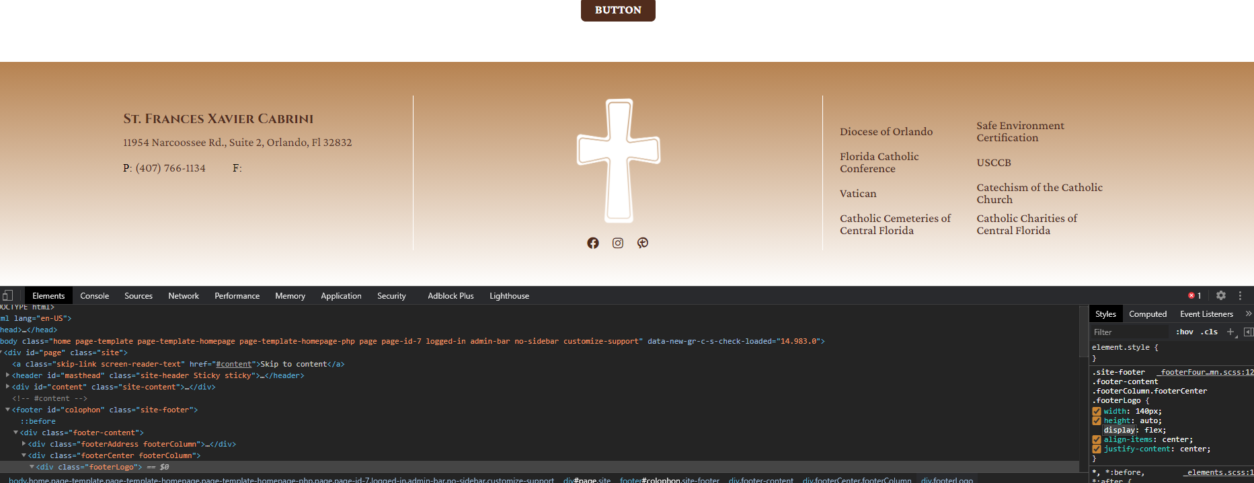
Task: Switch to the Console tab
Action: (94, 295)
